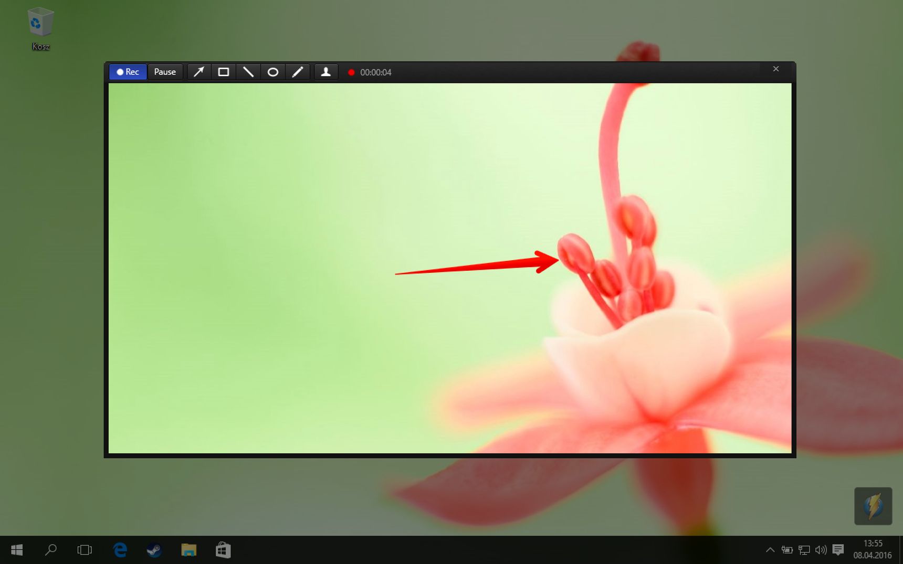Show hidden system tray icons
The height and width of the screenshot is (564, 903).
tap(770, 550)
